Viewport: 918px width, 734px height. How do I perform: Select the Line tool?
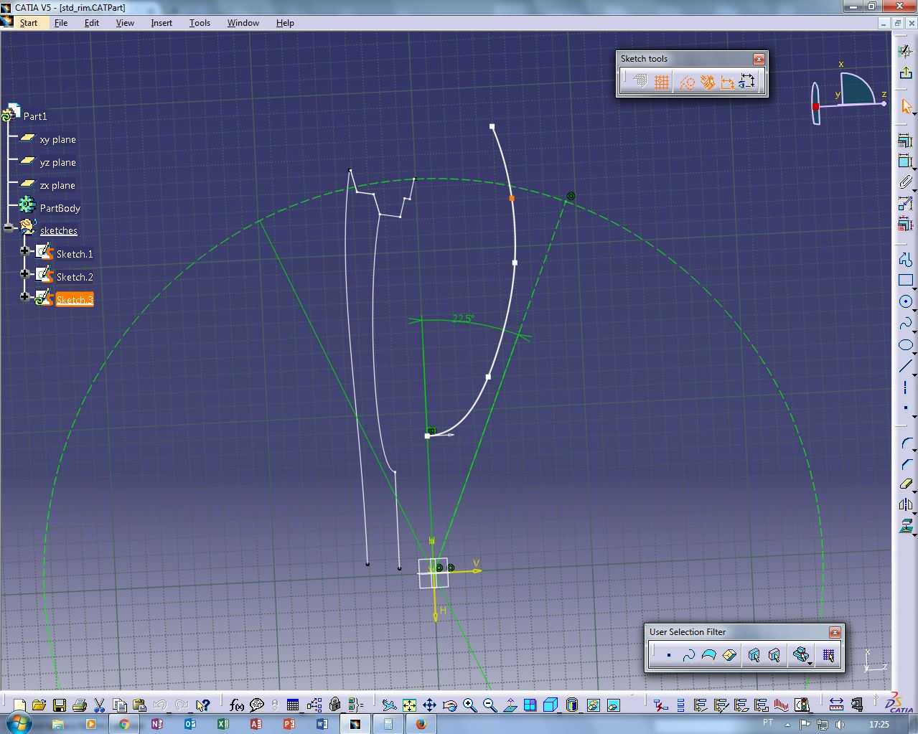tap(905, 367)
